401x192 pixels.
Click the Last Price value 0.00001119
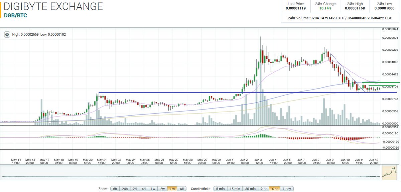[296, 8]
